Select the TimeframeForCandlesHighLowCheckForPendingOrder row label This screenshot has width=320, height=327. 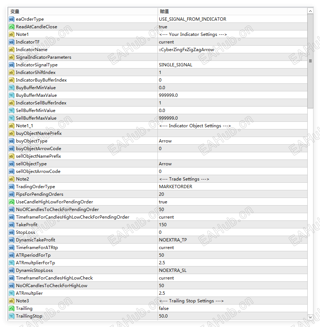73,217
